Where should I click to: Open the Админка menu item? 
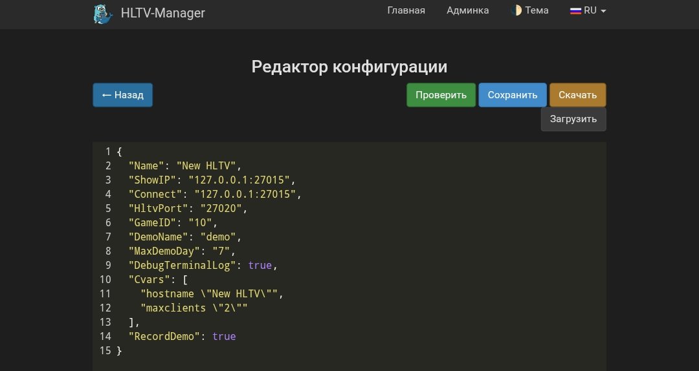(468, 10)
